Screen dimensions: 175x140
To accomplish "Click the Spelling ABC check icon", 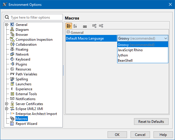I will click(12, 79).
